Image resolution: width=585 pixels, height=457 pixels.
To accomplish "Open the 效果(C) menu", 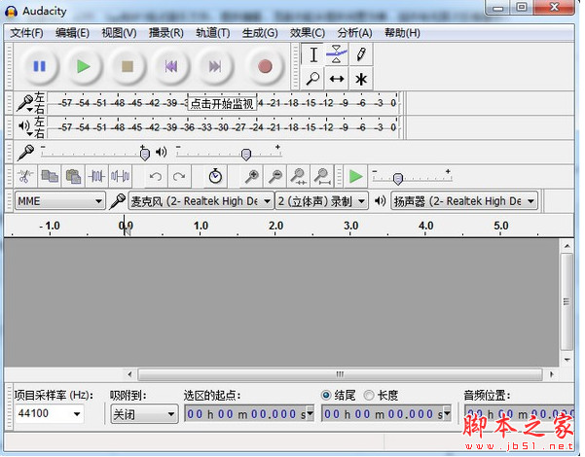I will click(x=308, y=33).
